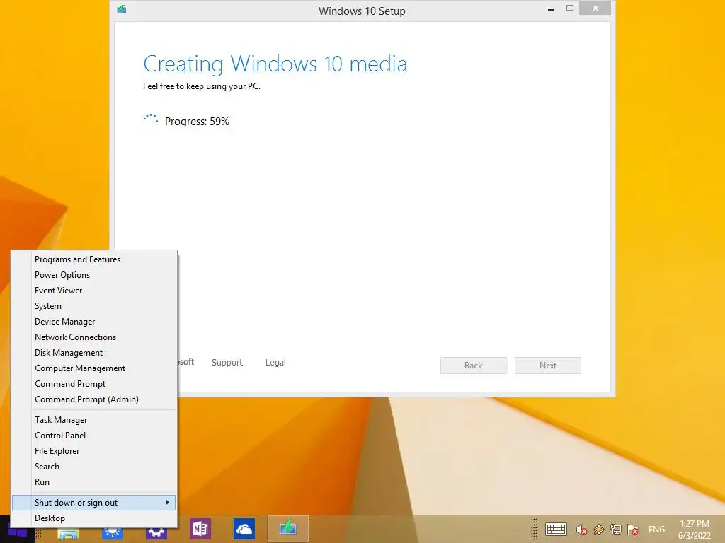
Task: Choose Search in the power user menu
Action: (94, 467)
